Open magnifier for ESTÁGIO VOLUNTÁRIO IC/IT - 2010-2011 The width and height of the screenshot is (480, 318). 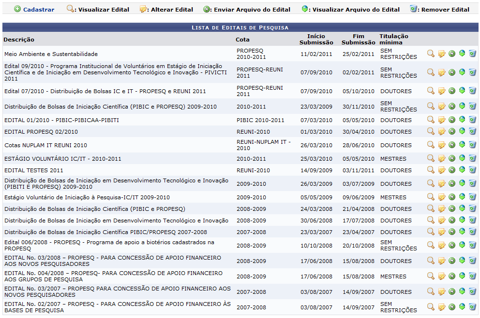[431, 158]
